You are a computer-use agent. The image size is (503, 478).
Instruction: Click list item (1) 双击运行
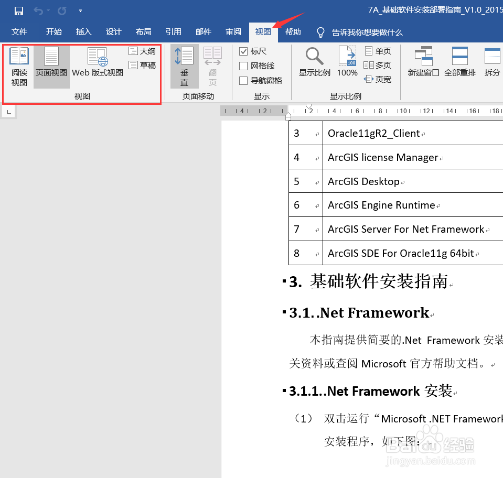[x=398, y=430]
